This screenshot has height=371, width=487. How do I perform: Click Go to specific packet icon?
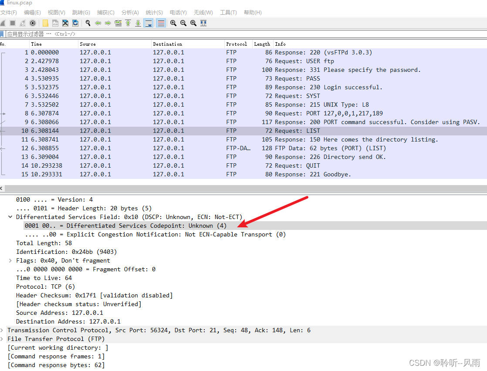click(118, 23)
